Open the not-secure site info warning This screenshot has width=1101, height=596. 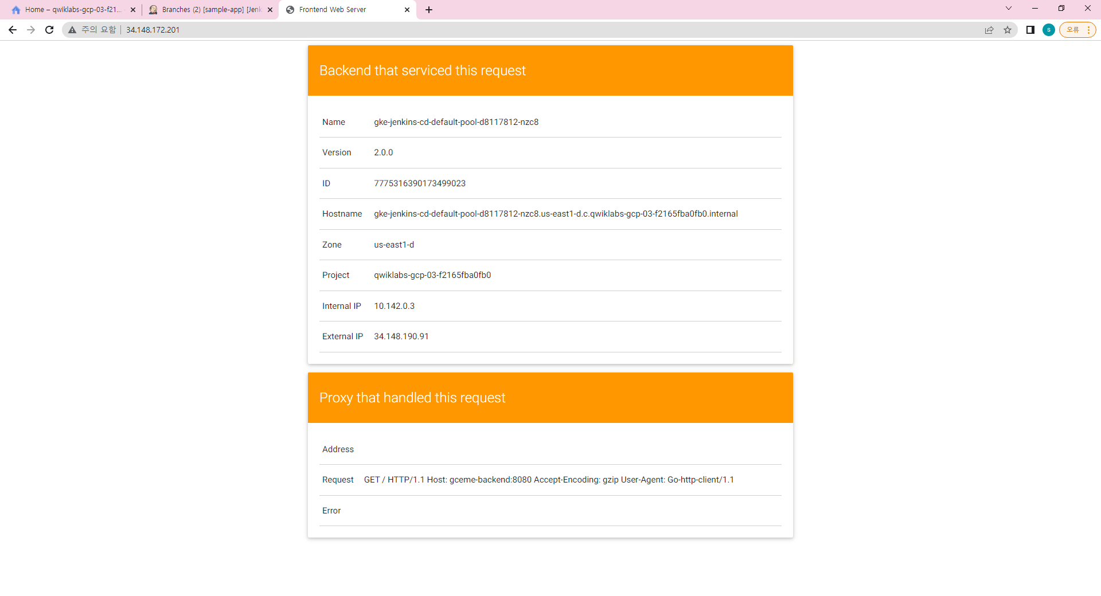[x=92, y=30]
